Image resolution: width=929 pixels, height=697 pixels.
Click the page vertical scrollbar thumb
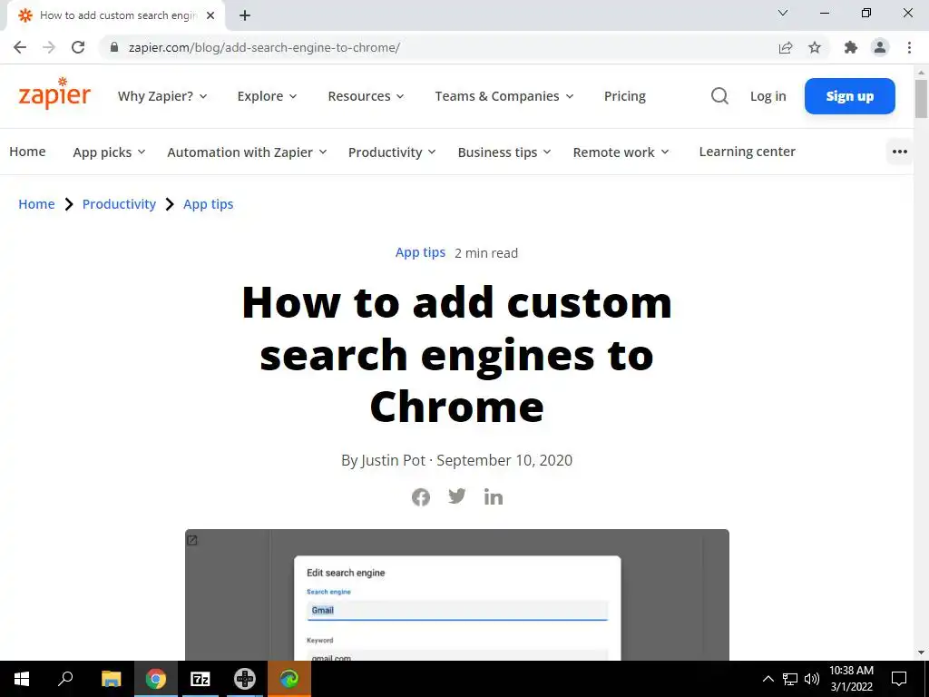(x=921, y=99)
